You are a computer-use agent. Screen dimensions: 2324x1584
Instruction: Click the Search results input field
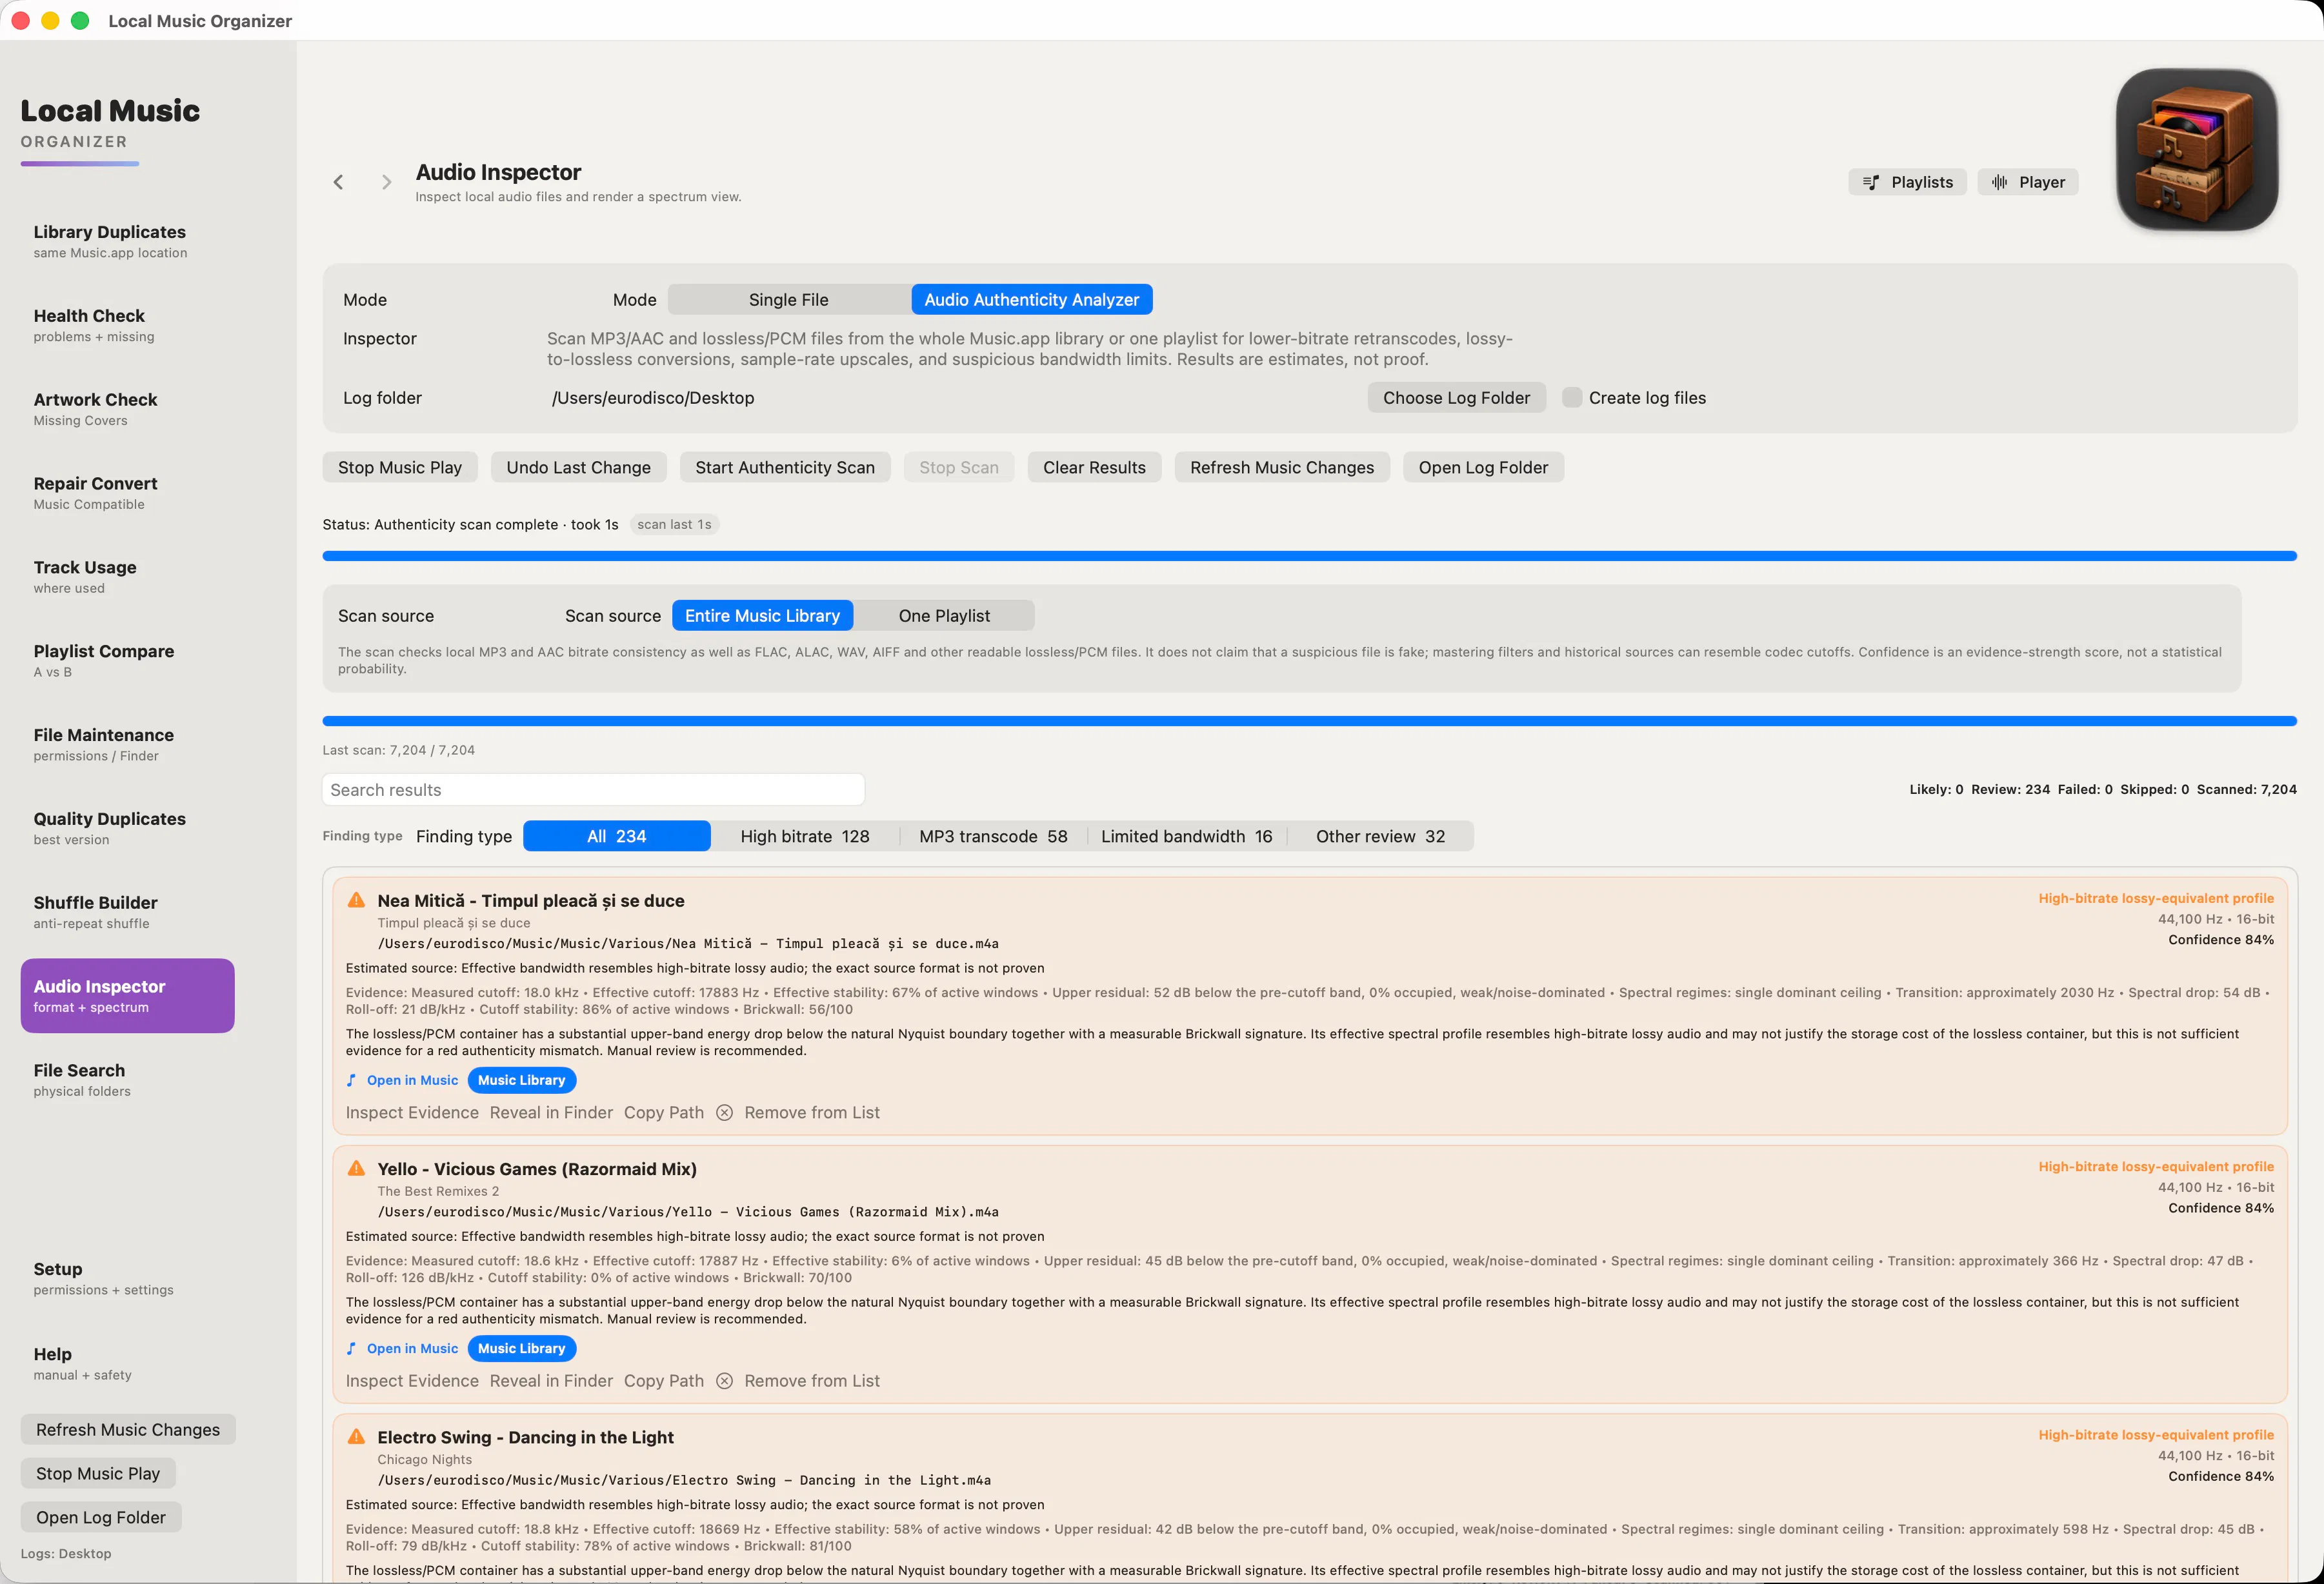coord(593,789)
